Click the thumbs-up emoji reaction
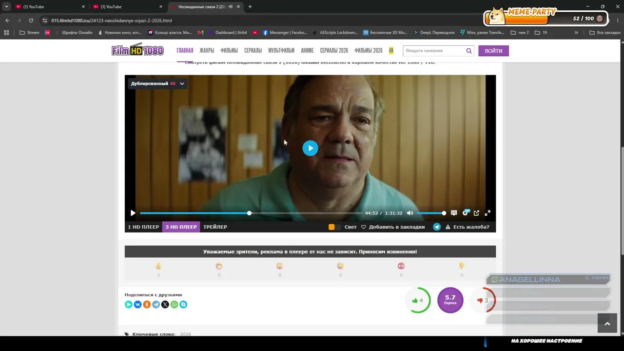Viewport: 624px width, 351px height. coord(158,266)
